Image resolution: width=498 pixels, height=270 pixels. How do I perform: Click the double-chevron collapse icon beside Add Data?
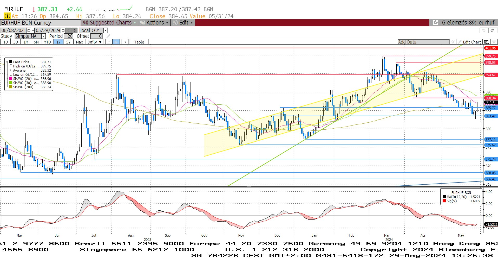[453, 42]
